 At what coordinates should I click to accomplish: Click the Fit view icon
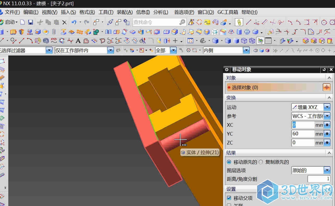point(190,41)
